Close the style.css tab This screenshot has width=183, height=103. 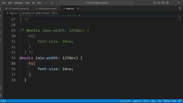pyautogui.click(x=78, y=8)
